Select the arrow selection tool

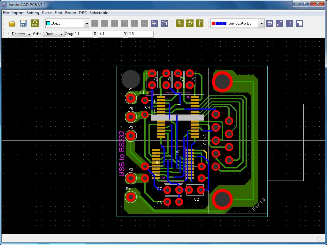pos(179,23)
